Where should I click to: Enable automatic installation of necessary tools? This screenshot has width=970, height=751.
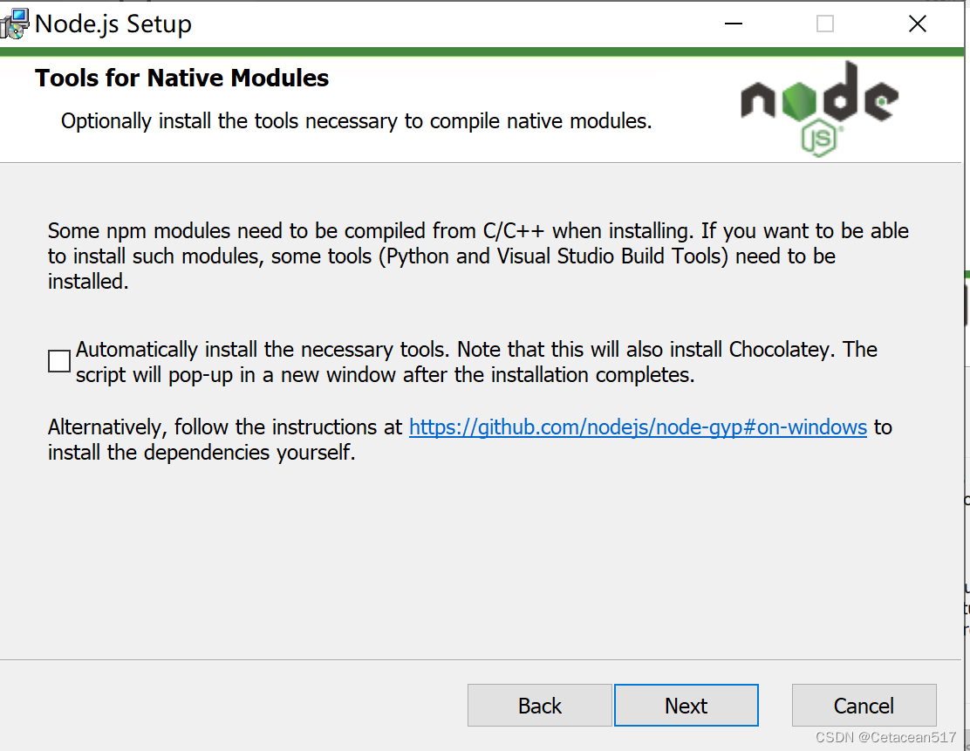(x=58, y=360)
